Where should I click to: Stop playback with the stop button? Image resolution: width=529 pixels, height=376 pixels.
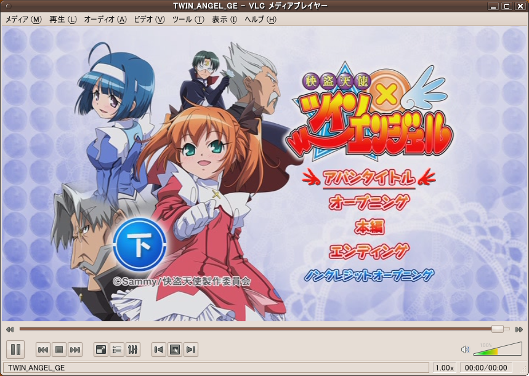click(x=59, y=350)
